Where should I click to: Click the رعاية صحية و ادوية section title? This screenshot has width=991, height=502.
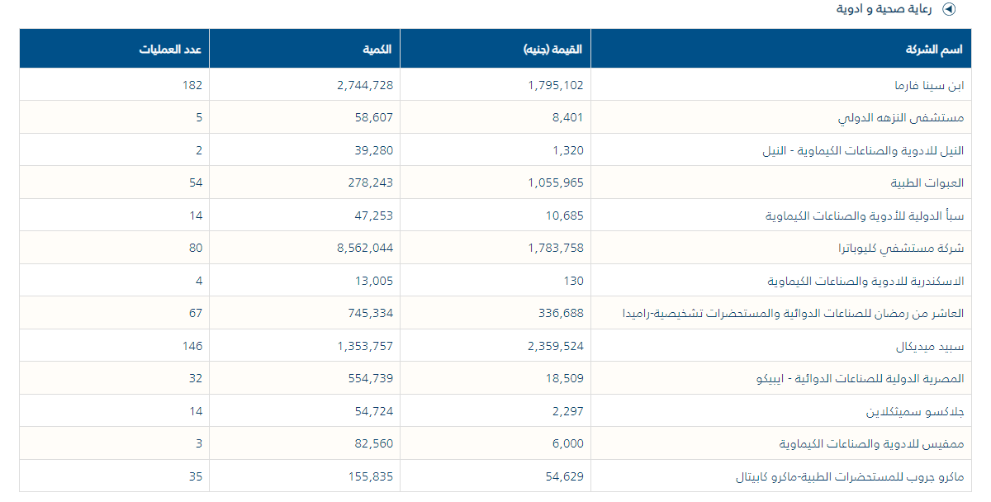884,10
